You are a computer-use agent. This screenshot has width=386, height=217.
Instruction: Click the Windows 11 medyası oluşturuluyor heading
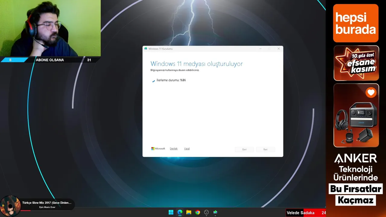click(x=197, y=64)
